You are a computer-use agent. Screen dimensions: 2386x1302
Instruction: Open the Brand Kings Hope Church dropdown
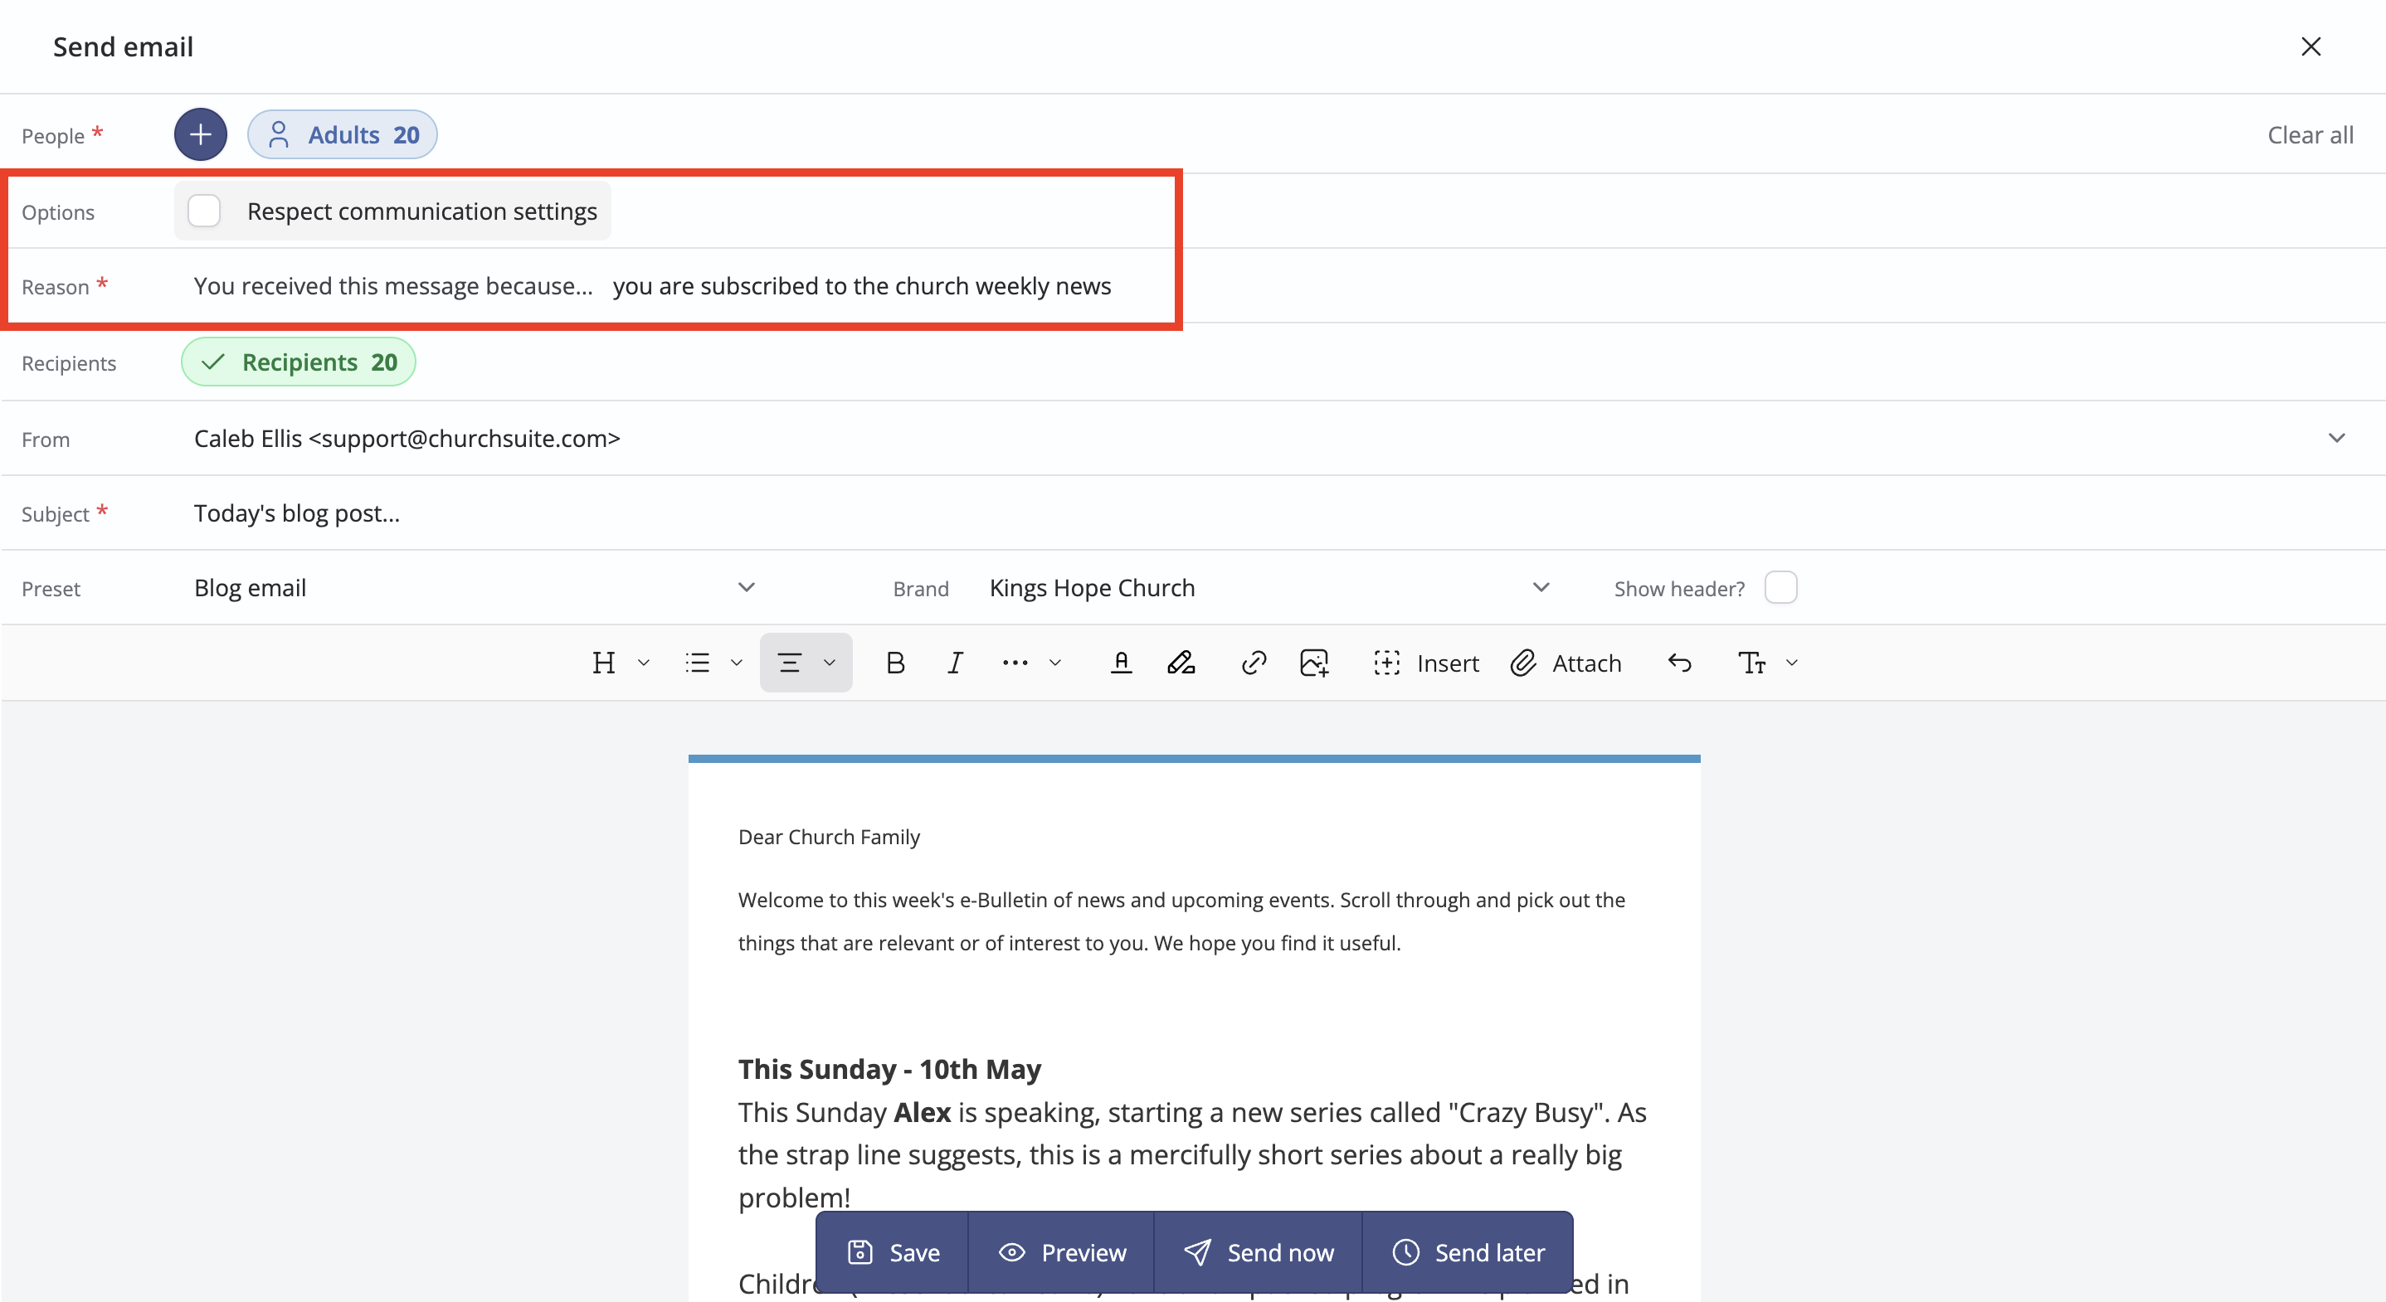pyautogui.click(x=1269, y=588)
